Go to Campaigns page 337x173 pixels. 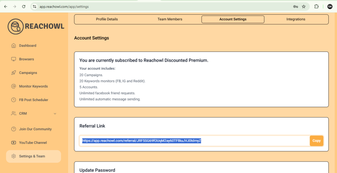pos(34,73)
